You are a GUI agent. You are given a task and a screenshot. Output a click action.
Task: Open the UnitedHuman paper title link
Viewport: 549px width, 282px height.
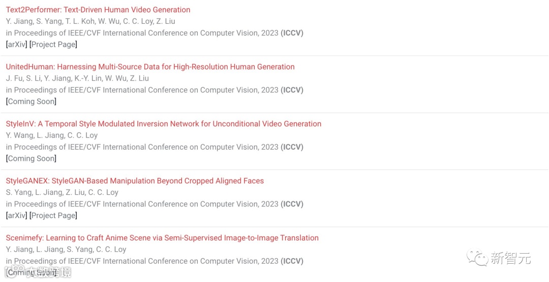point(150,67)
